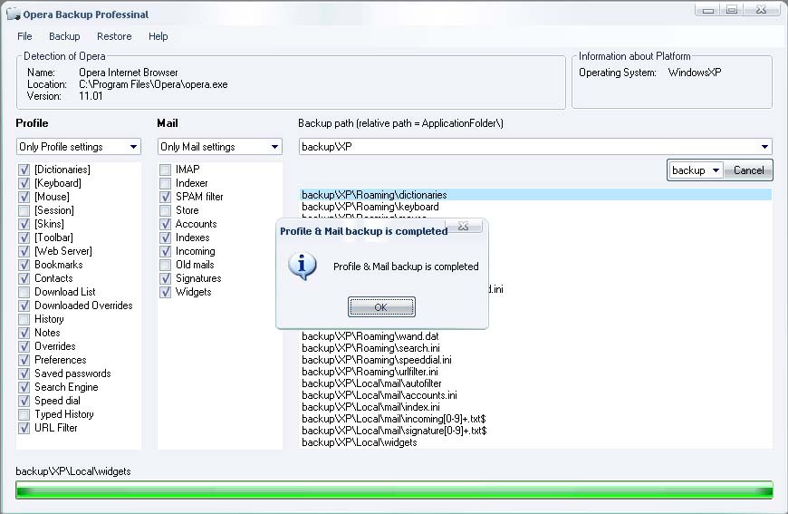Select log row mail\signature[0-9]+.txt$
Screen dimensions: 788x514
pyautogui.click(x=535, y=431)
